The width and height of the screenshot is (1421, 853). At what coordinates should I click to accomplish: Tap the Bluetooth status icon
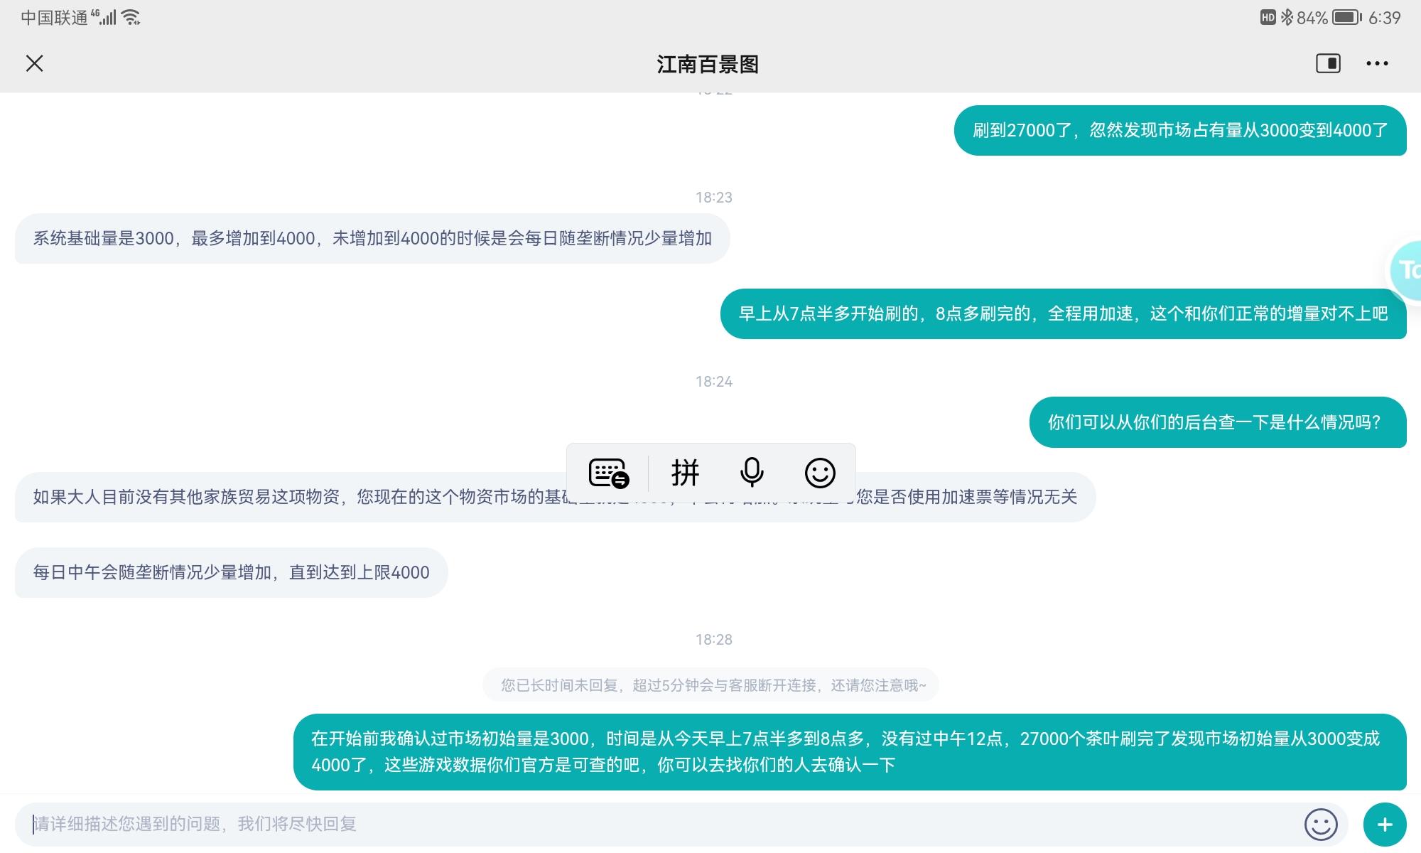tap(1287, 18)
